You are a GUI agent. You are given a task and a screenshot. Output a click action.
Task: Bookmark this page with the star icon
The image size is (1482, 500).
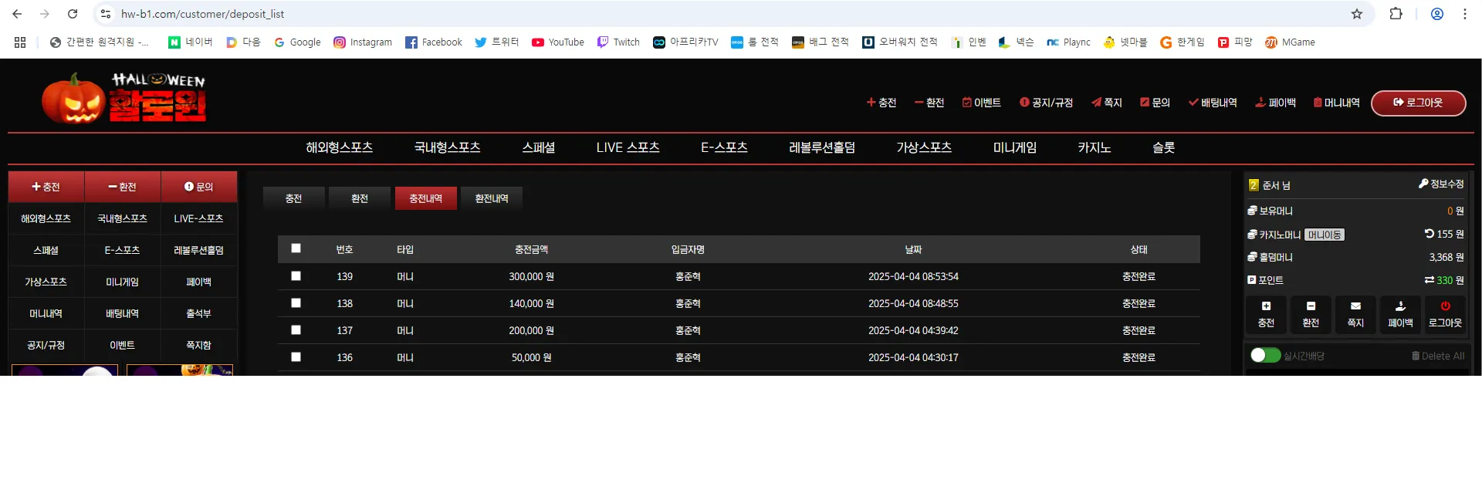click(1357, 14)
